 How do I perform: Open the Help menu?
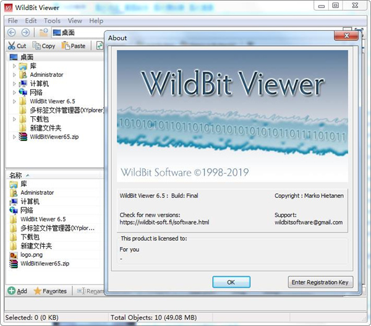point(96,20)
